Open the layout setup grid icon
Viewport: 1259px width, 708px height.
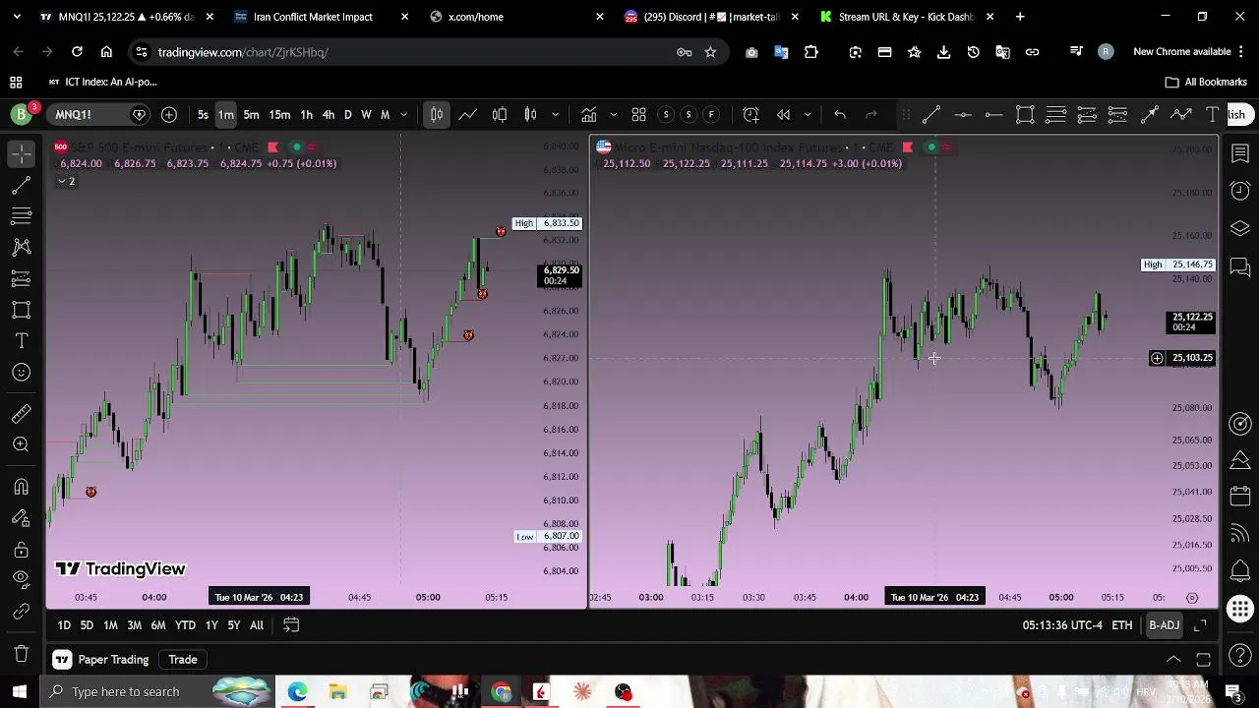click(638, 115)
